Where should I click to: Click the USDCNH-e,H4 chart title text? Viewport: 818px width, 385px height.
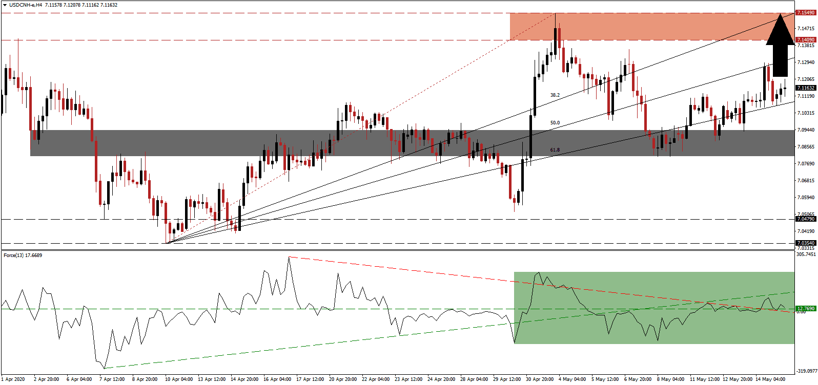[25, 5]
